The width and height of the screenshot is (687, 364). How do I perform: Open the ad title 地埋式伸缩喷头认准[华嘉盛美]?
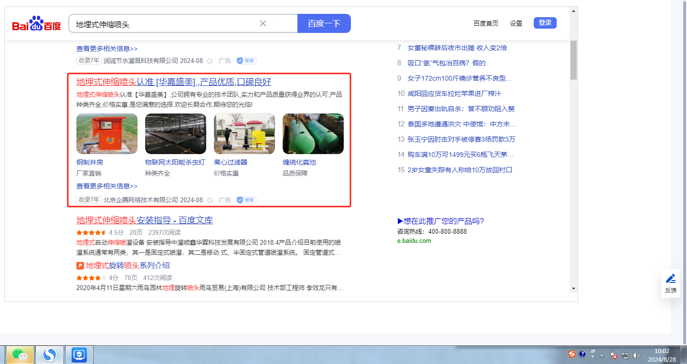click(x=174, y=82)
